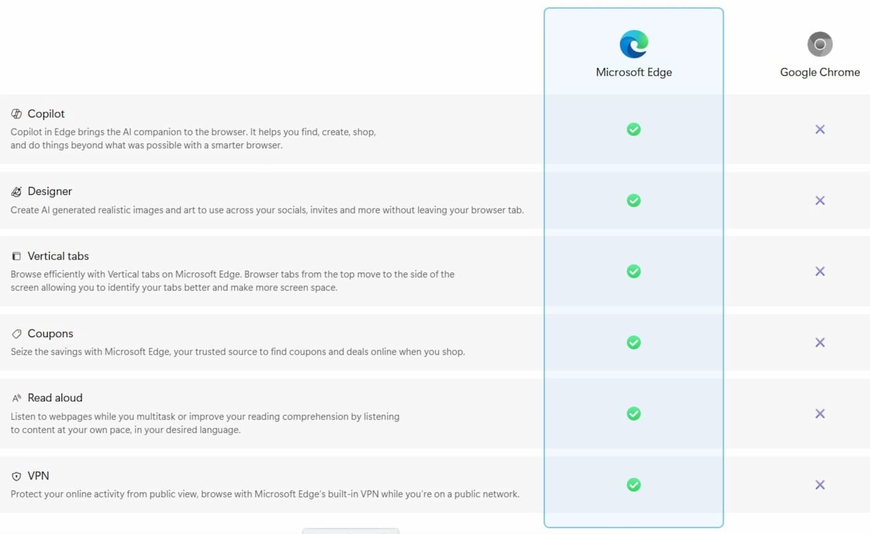Image resolution: width=870 pixels, height=534 pixels.
Task: Click the VPN row's green checkmark
Action: pyautogui.click(x=633, y=484)
